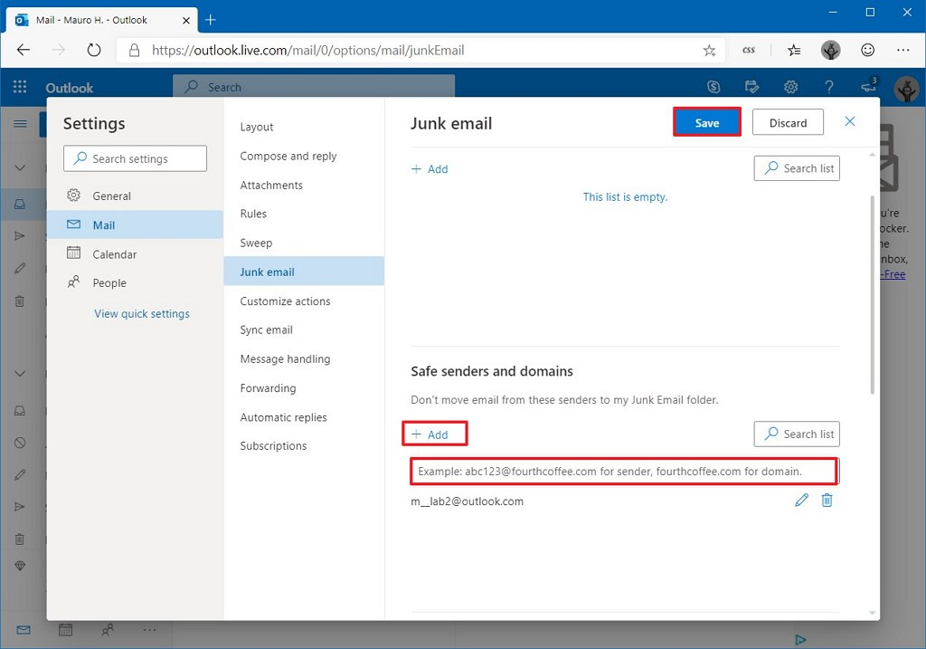Save the junk email settings
Image resolution: width=926 pixels, height=649 pixels.
click(x=707, y=123)
